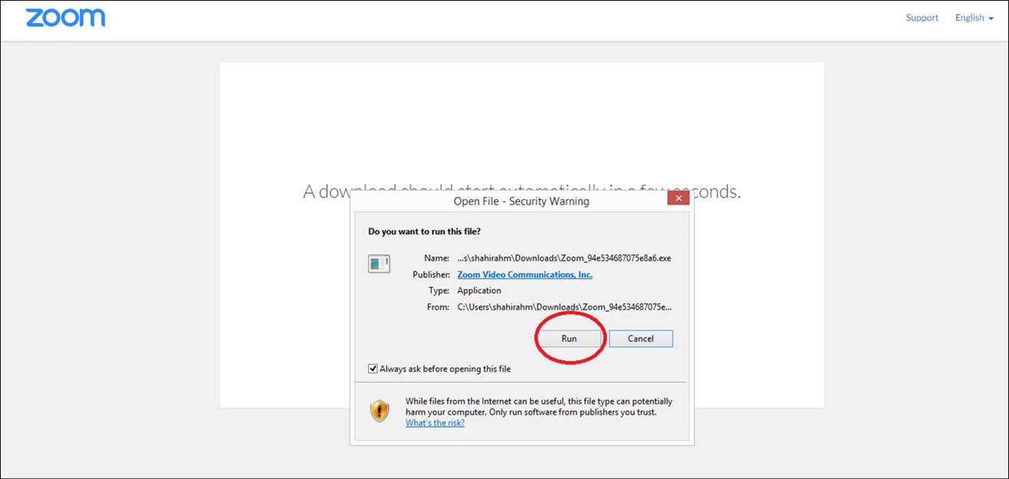Viewport: 1009px width, 479px height.
Task: Select the file name text Zoom_94e534687075e8a6.exe
Action: coord(564,258)
